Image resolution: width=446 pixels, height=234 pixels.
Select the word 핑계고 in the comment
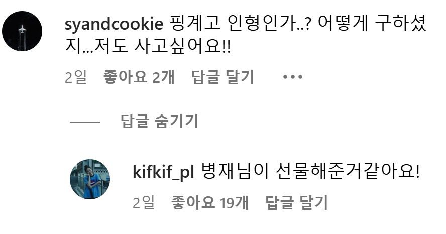coord(195,24)
